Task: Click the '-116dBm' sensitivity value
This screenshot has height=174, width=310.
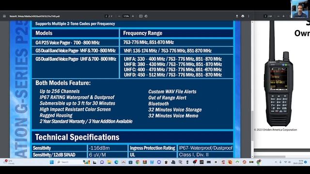Action: coord(99,148)
